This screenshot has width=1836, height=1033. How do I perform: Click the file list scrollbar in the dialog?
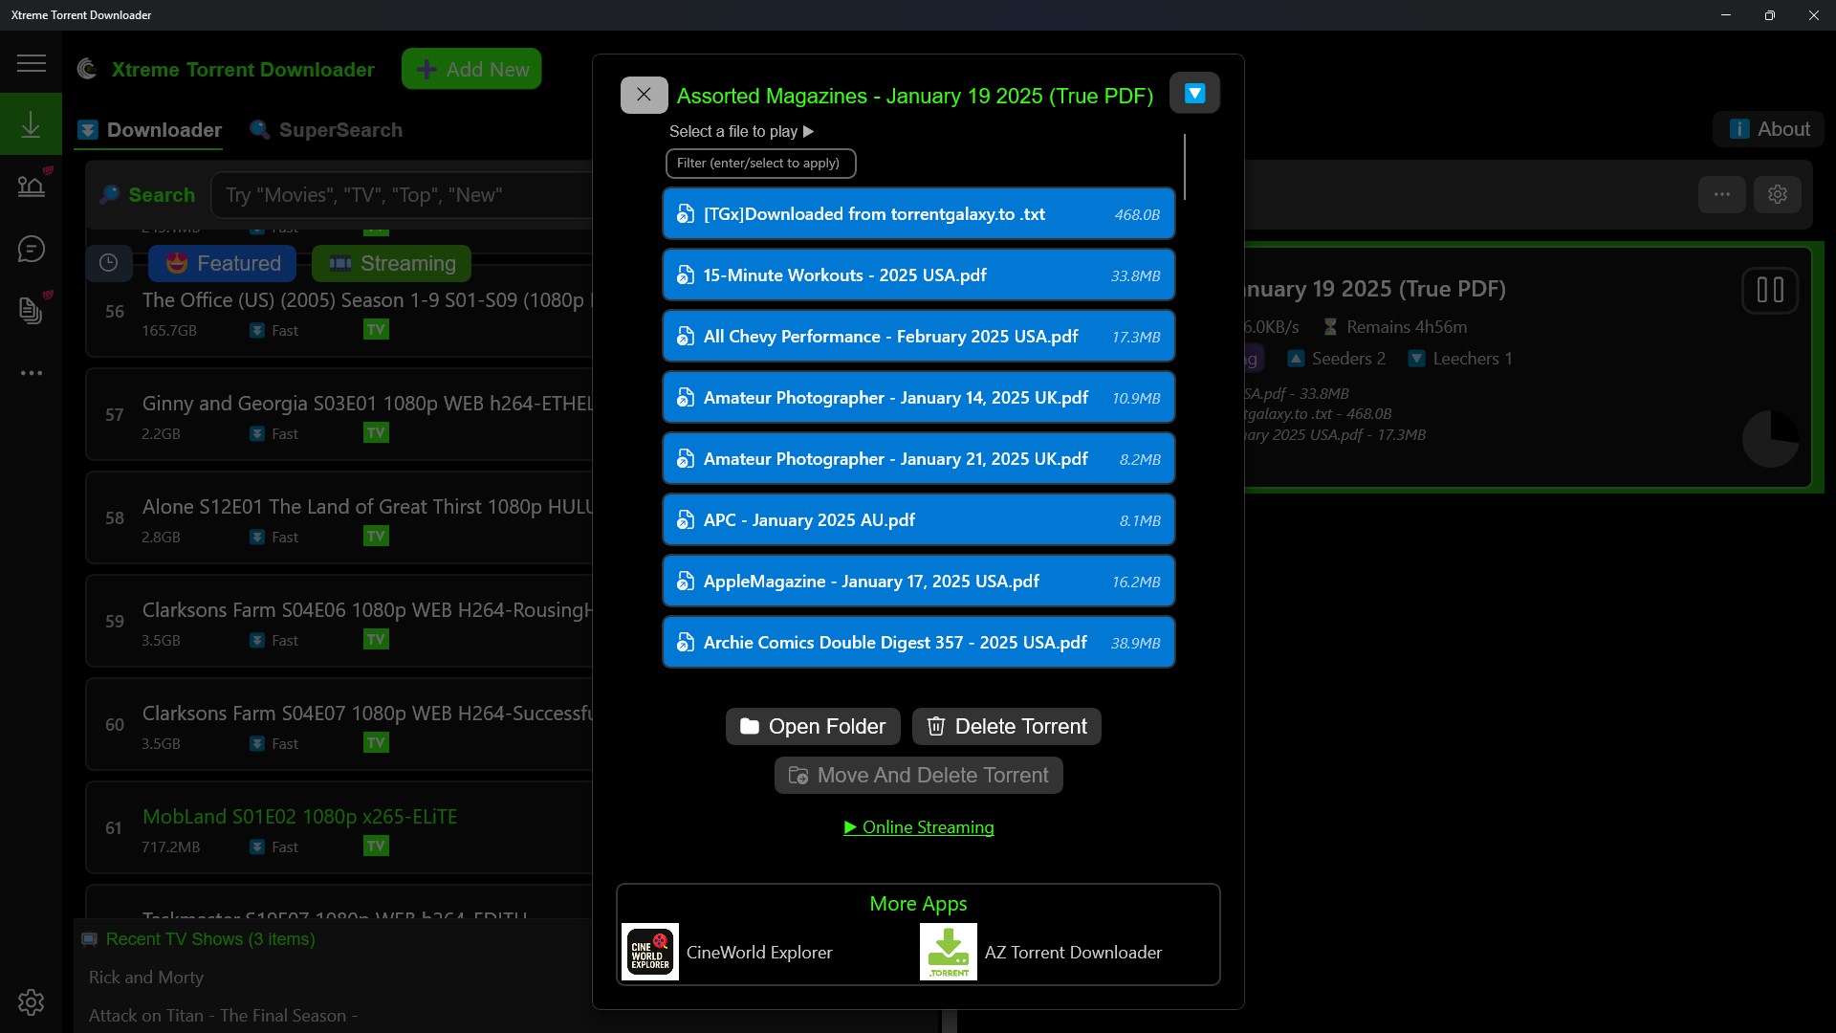coord(1184,167)
